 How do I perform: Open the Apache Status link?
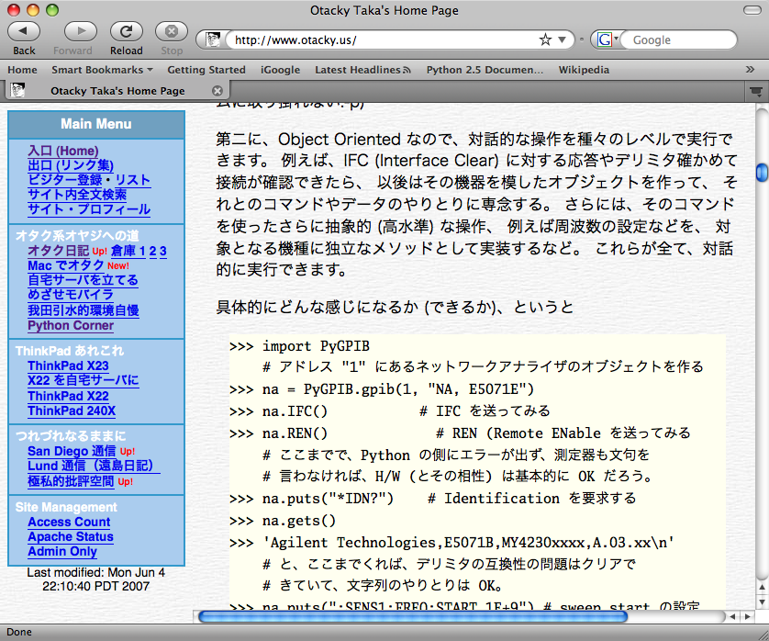[x=71, y=536]
